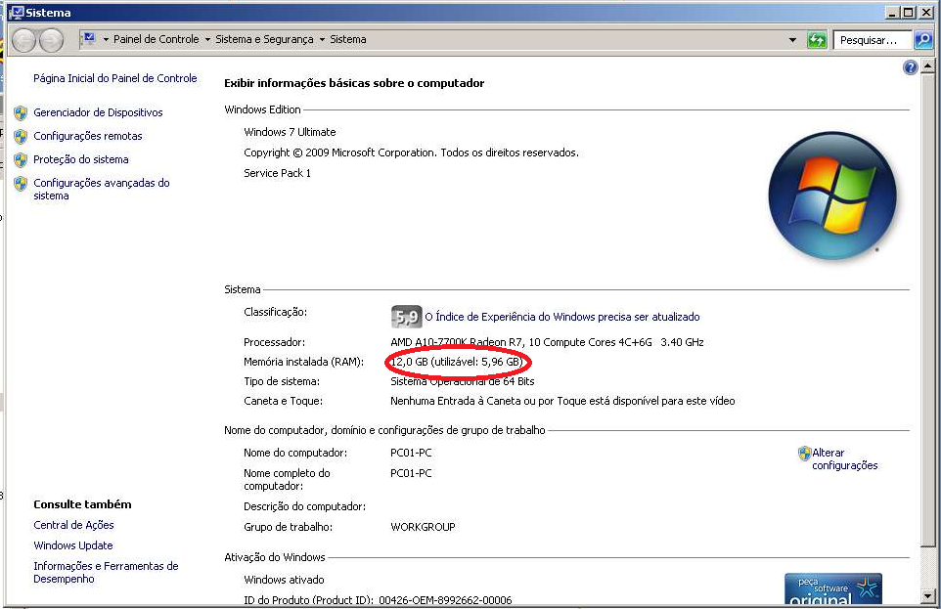Close the Sistema window
Viewport: 941px width, 609px height.
(926, 12)
